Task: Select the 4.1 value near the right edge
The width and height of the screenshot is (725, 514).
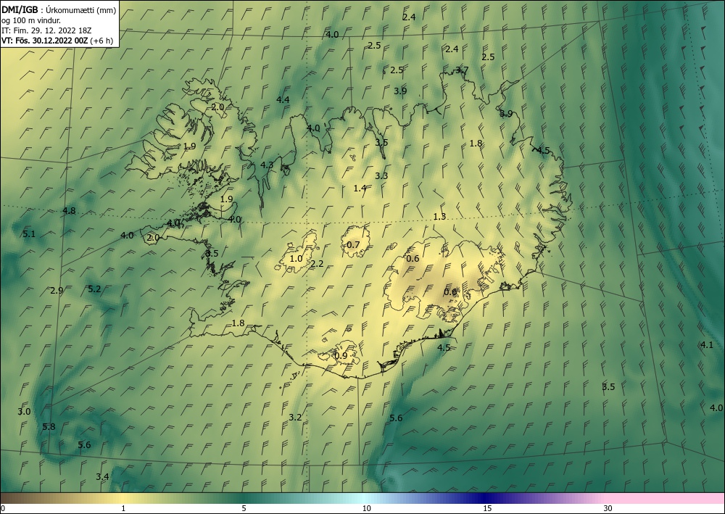Action: pos(707,344)
